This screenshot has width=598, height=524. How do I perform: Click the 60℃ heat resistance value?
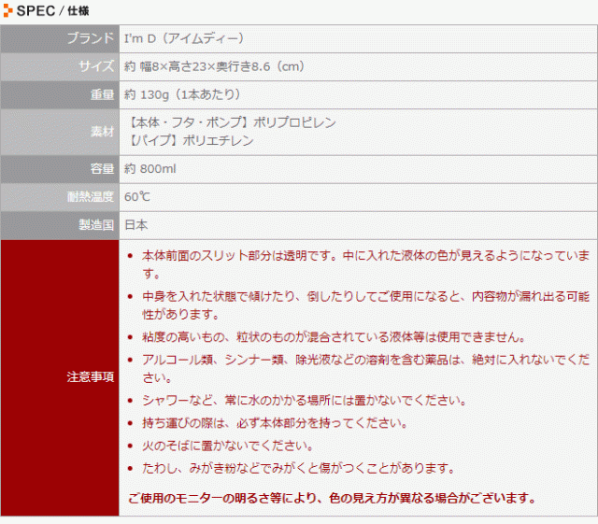(x=137, y=197)
